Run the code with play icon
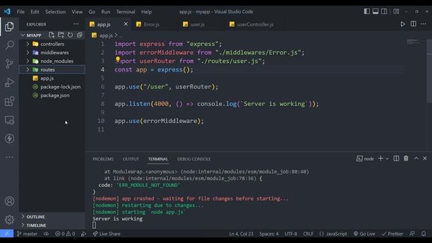This screenshot has height=243, width=432. click(x=402, y=24)
